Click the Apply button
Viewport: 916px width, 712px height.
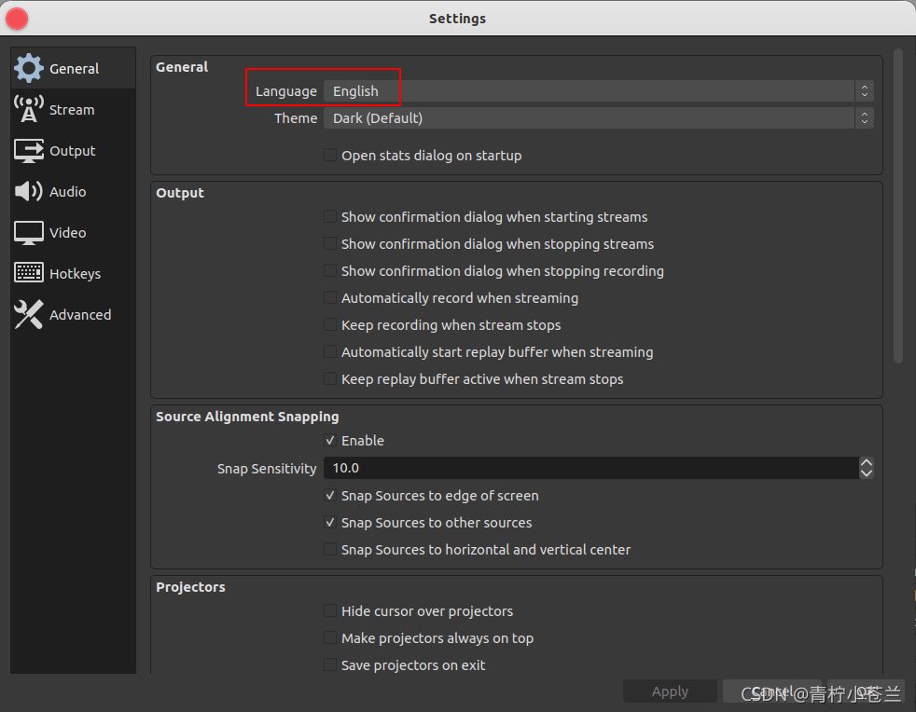(x=670, y=691)
